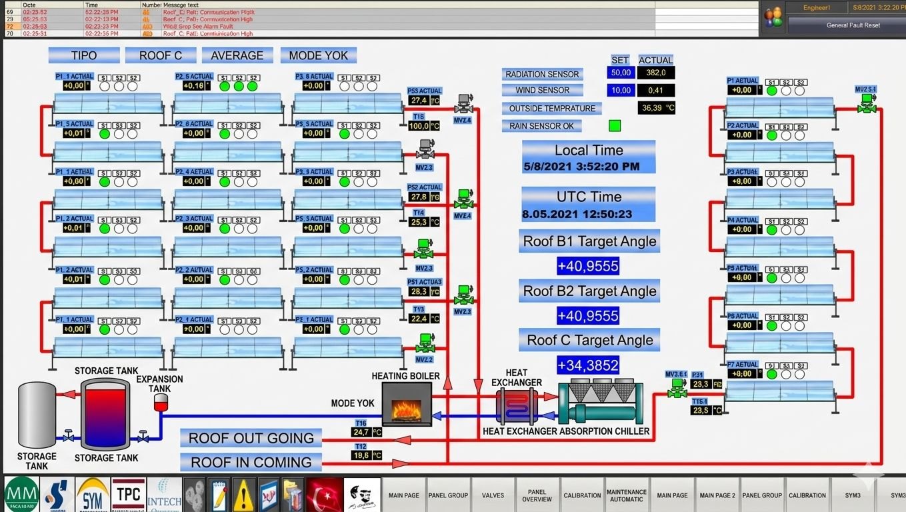Click the heating boiler fire icon
The height and width of the screenshot is (512, 906).
coord(407,404)
